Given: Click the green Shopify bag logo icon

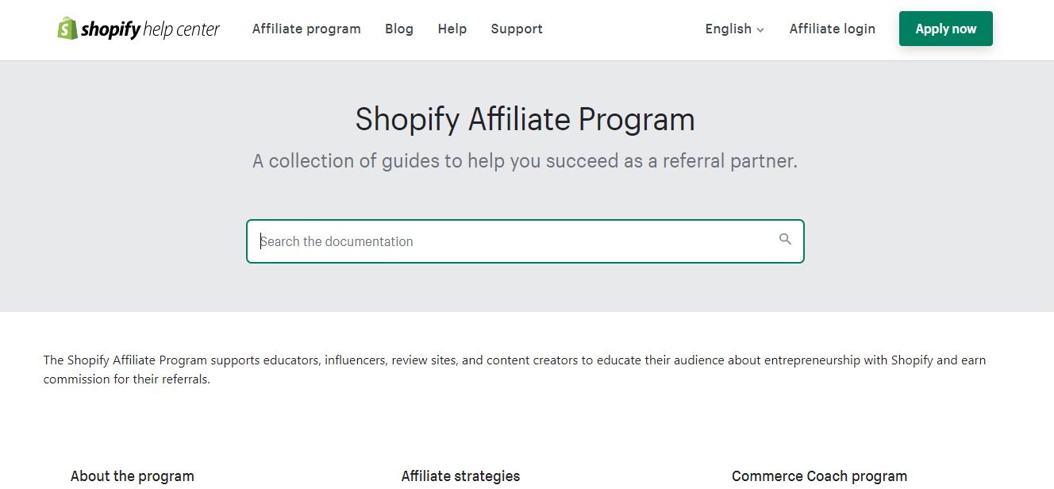Looking at the screenshot, I should 67,29.
